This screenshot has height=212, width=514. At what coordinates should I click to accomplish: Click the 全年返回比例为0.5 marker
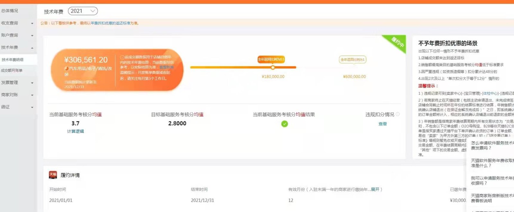click(x=271, y=59)
